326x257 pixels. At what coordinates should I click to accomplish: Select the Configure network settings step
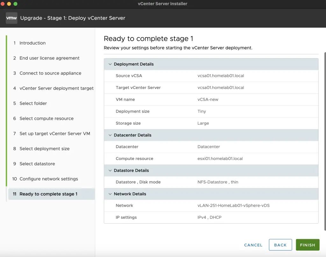point(48,179)
